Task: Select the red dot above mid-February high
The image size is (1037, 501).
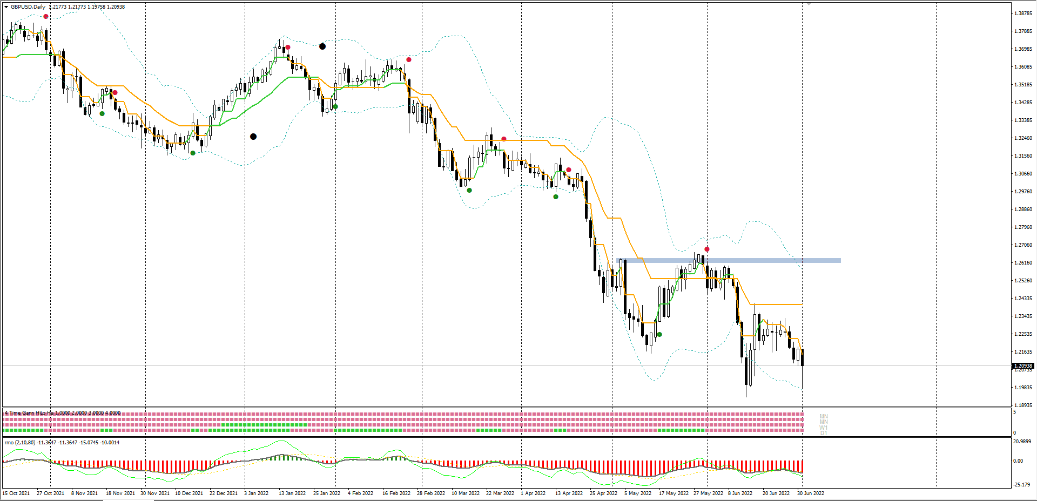Action: [409, 60]
